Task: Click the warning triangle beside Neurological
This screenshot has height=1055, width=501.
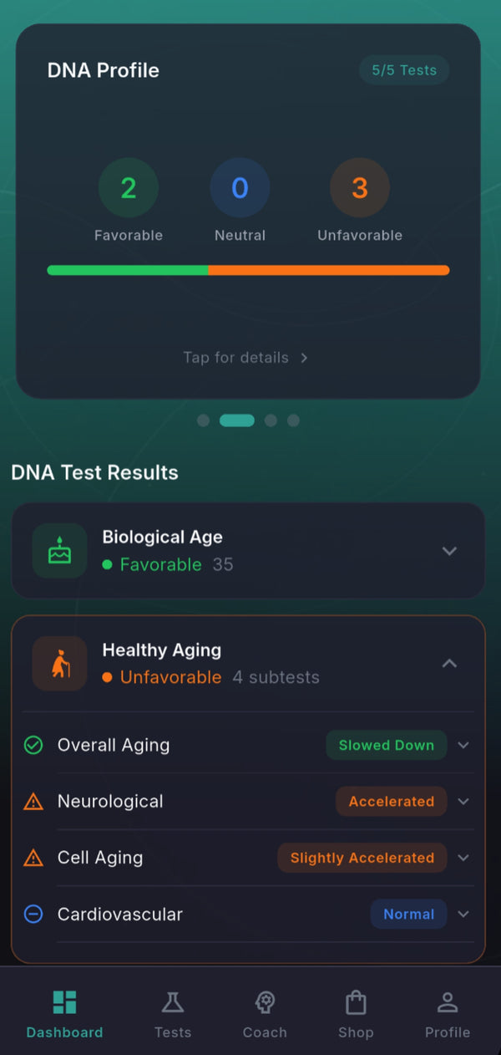Action: pos(33,802)
